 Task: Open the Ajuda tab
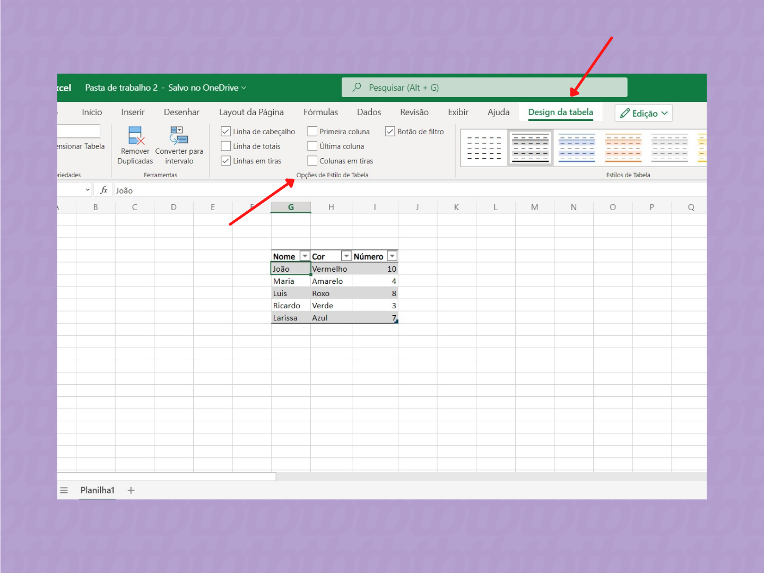click(498, 112)
